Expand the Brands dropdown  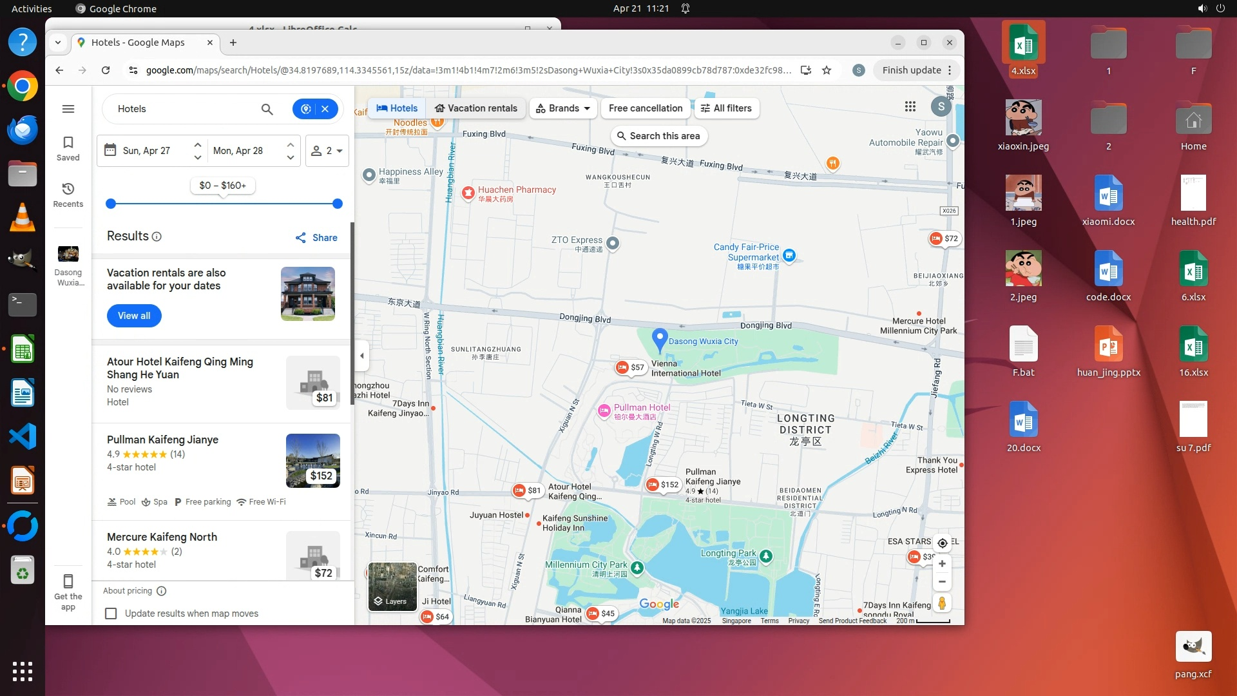563,108
